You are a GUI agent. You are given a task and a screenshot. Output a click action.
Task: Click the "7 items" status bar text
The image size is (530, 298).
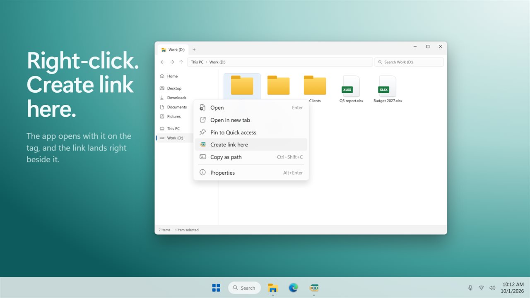[164, 230]
